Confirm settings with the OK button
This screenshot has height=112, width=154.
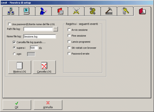[17, 105]
